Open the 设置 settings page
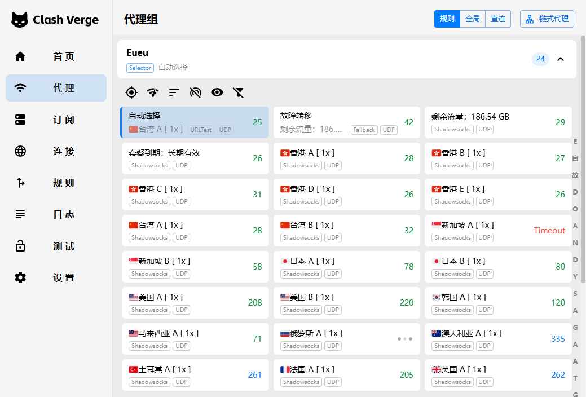 [x=56, y=277]
